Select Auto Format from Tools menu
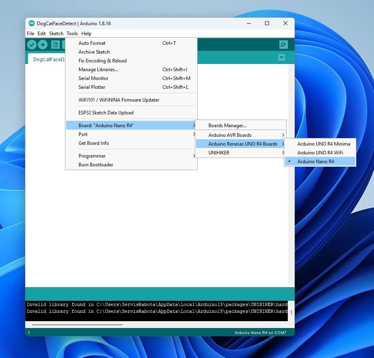 point(131,43)
